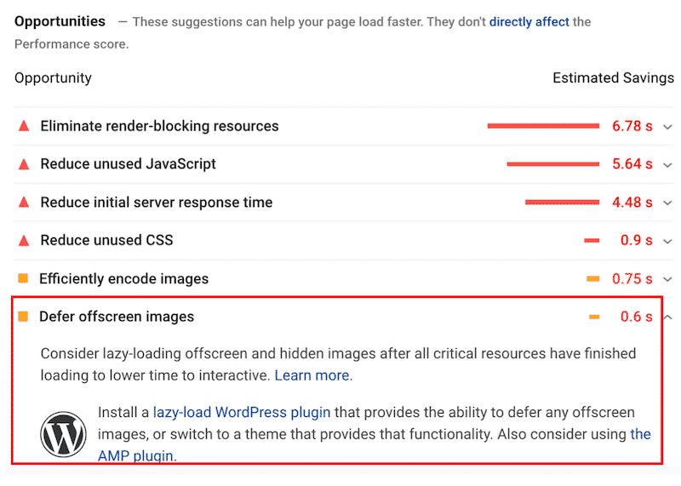The image size is (681, 486).
Task: Select the Defer offscreen images title
Action: click(x=117, y=317)
